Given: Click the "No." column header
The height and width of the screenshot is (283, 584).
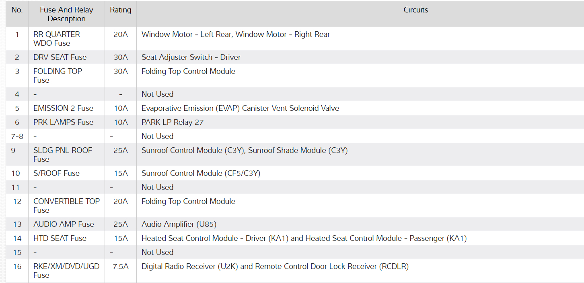Looking at the screenshot, I should [17, 10].
